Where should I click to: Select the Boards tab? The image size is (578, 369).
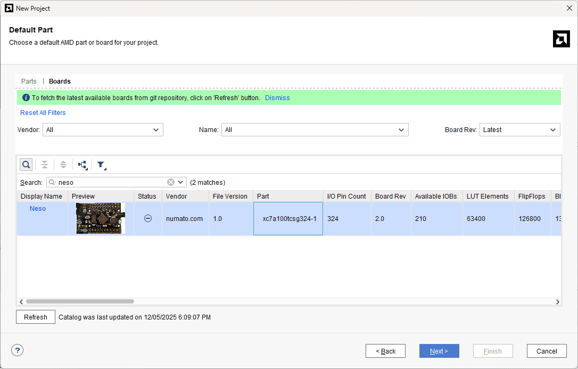pyautogui.click(x=60, y=81)
